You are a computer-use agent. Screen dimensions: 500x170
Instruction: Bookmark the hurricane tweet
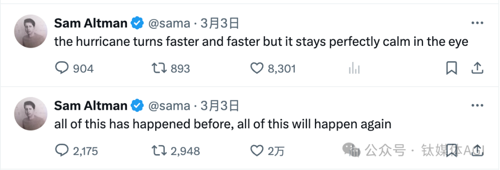pos(451,68)
